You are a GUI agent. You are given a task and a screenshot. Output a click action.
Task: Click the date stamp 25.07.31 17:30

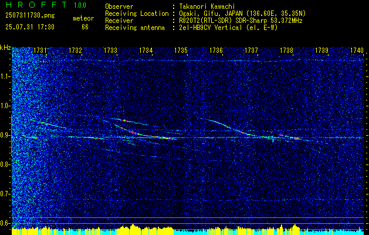pyautogui.click(x=30, y=27)
